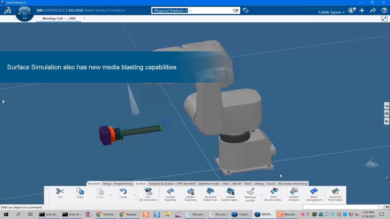Open the Touch tab
This screenshot has width=390, height=219.
(271, 183)
